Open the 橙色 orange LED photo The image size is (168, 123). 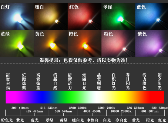pos(84,43)
